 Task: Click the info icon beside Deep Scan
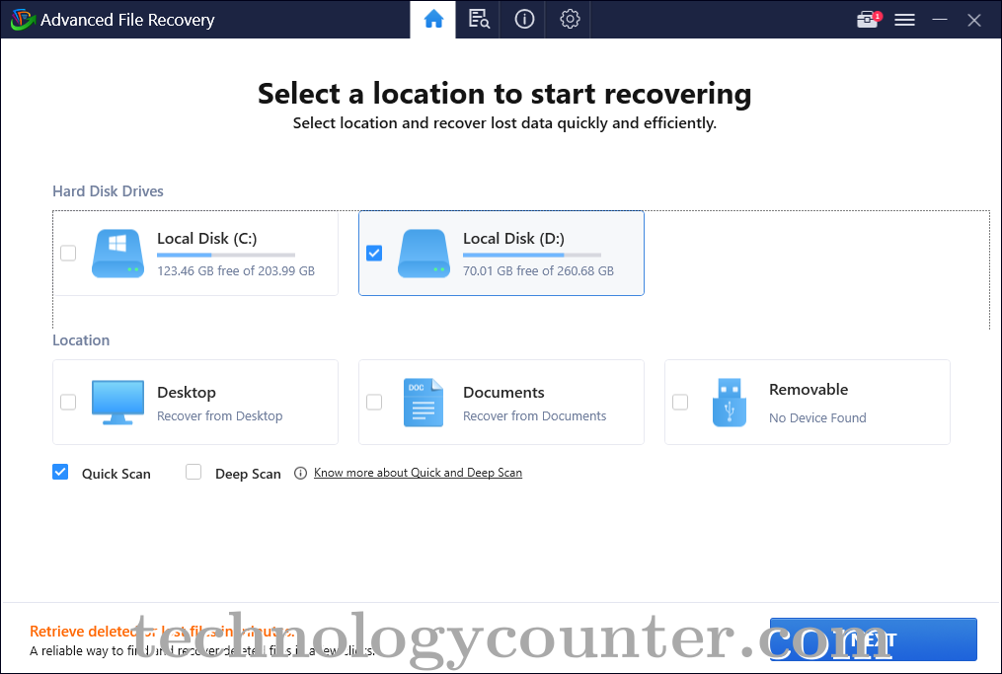click(x=300, y=474)
